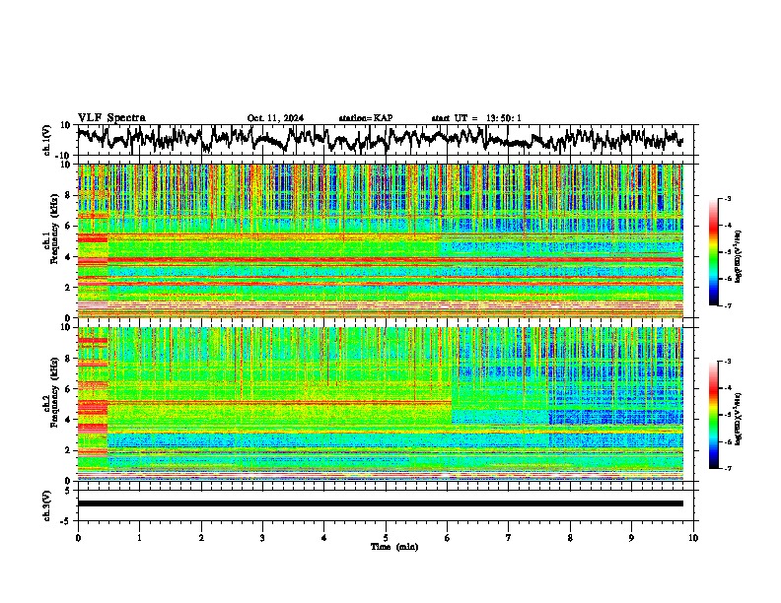This screenshot has width=781, height=603.
Task: Click the -7 label on ch.2 color bar
Action: pyautogui.click(x=727, y=468)
